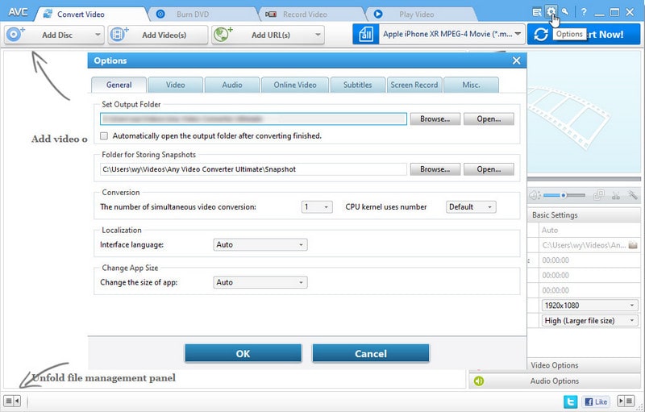Image resolution: width=645 pixels, height=412 pixels.
Task: Open the output profile dropdown
Action: [x=451, y=35]
